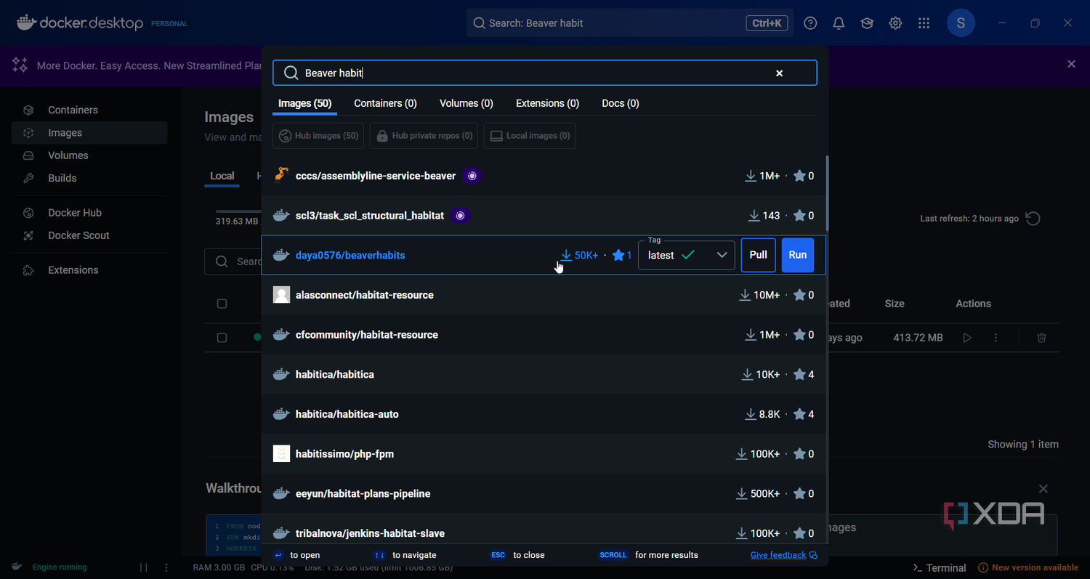Open the Tag latest dropdown

pyautogui.click(x=686, y=255)
